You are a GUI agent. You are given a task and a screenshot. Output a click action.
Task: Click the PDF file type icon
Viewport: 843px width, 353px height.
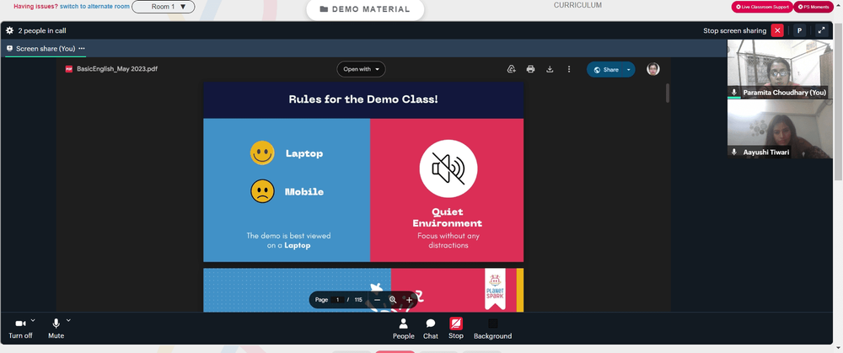(x=69, y=69)
